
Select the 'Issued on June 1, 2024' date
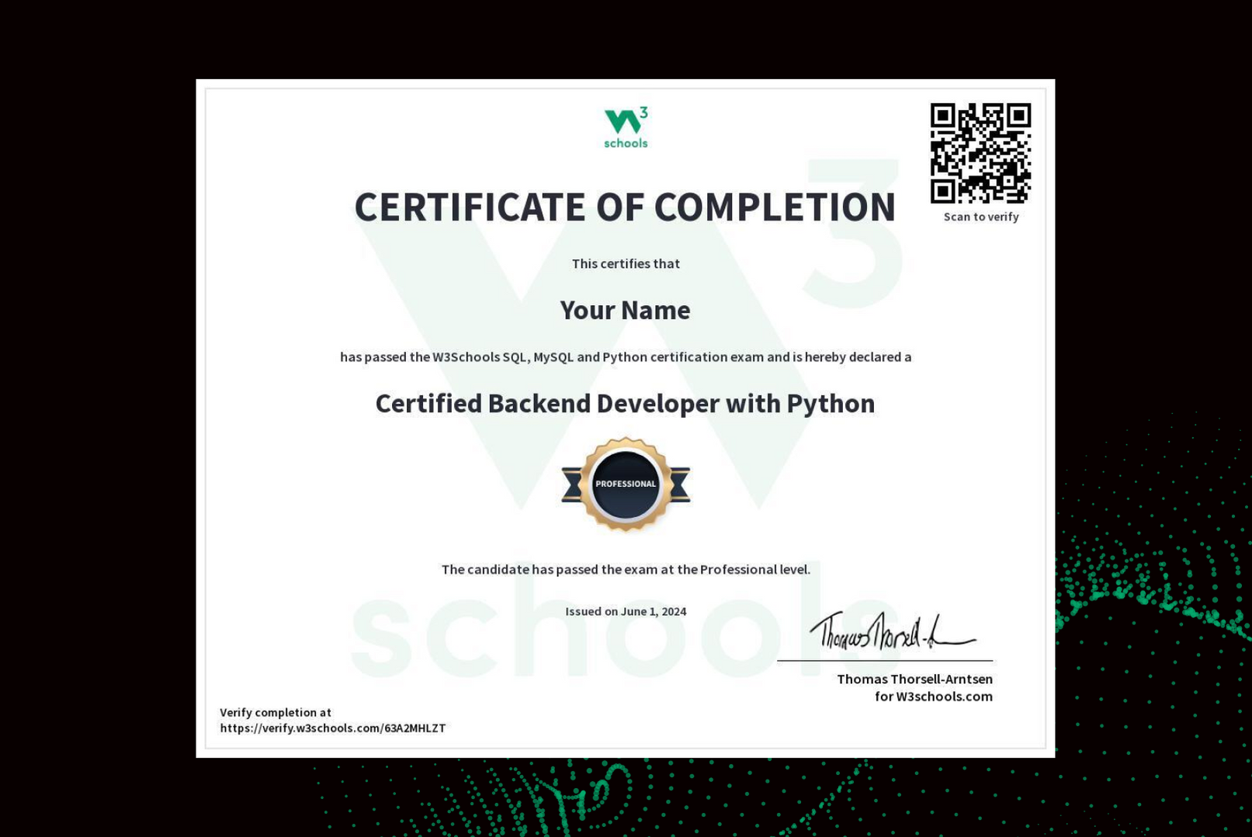coord(626,611)
